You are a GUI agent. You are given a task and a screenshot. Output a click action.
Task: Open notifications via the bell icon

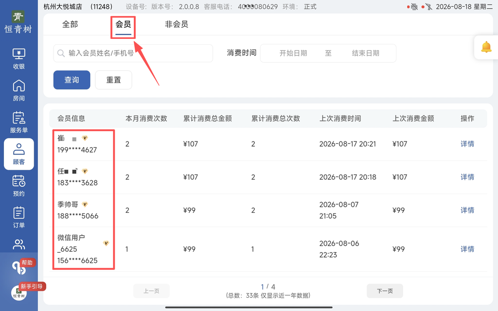pyautogui.click(x=486, y=47)
